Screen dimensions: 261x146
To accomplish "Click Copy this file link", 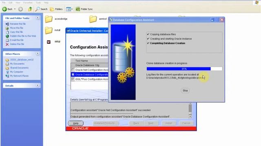I will (16, 32).
